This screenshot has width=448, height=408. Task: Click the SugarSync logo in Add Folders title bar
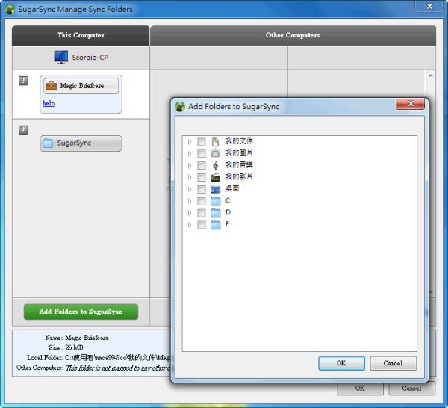[180, 107]
